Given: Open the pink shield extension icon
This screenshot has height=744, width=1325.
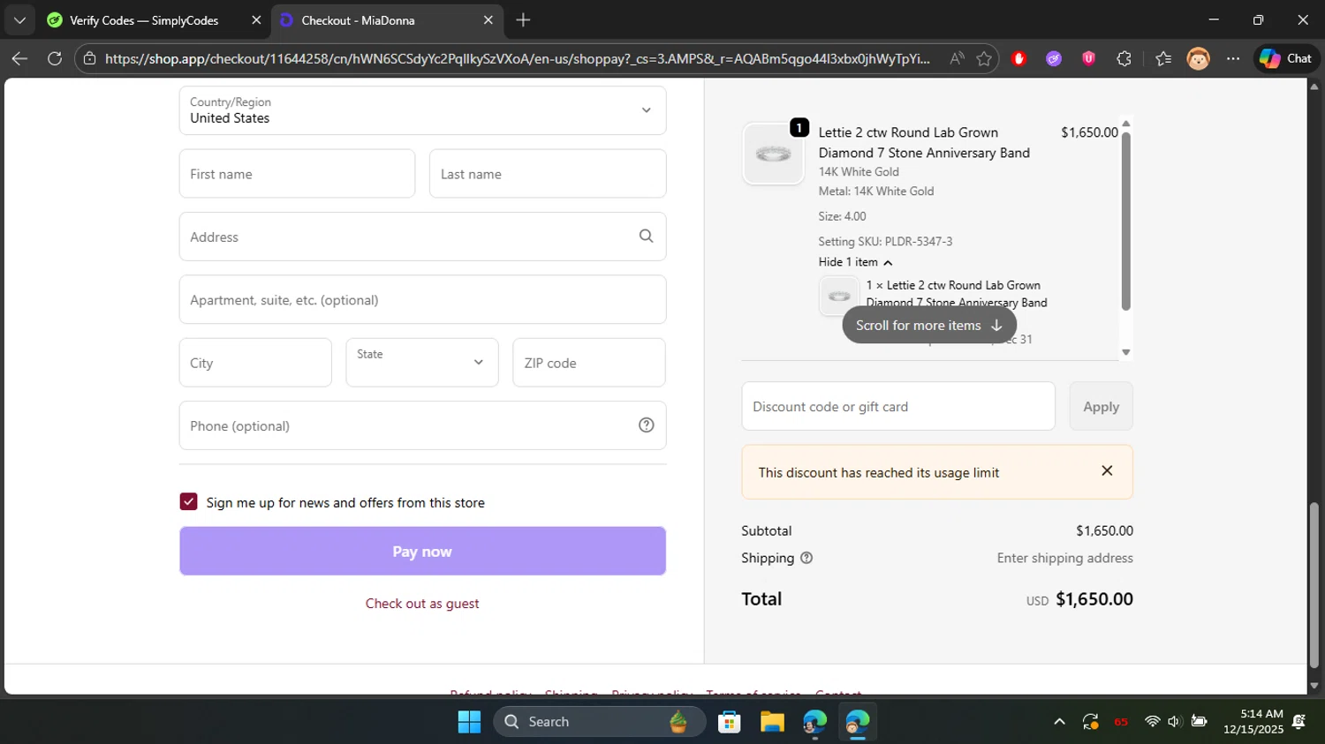Looking at the screenshot, I should [x=1088, y=58].
